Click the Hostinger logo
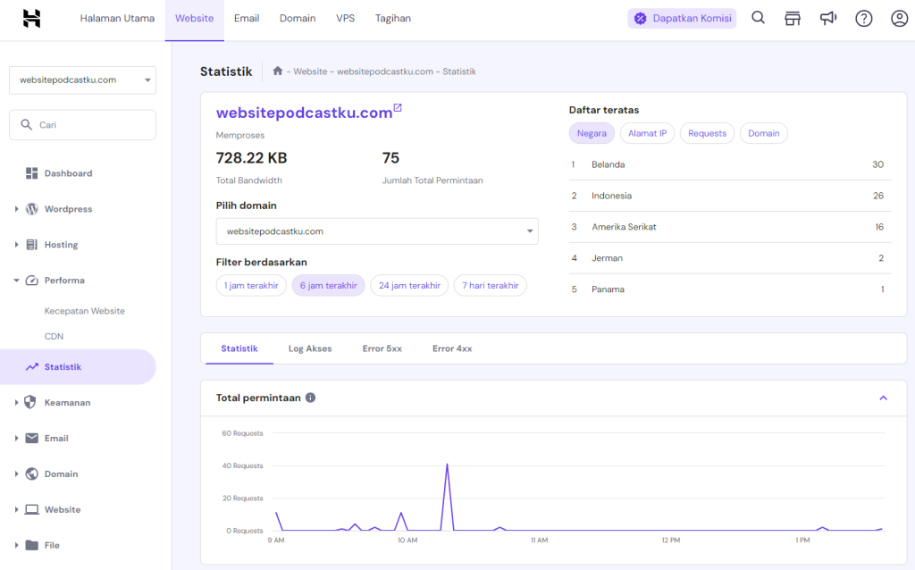 33,17
